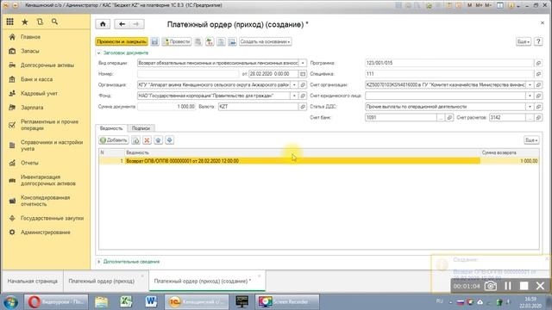Delete the row with the red X icon

[147, 140]
